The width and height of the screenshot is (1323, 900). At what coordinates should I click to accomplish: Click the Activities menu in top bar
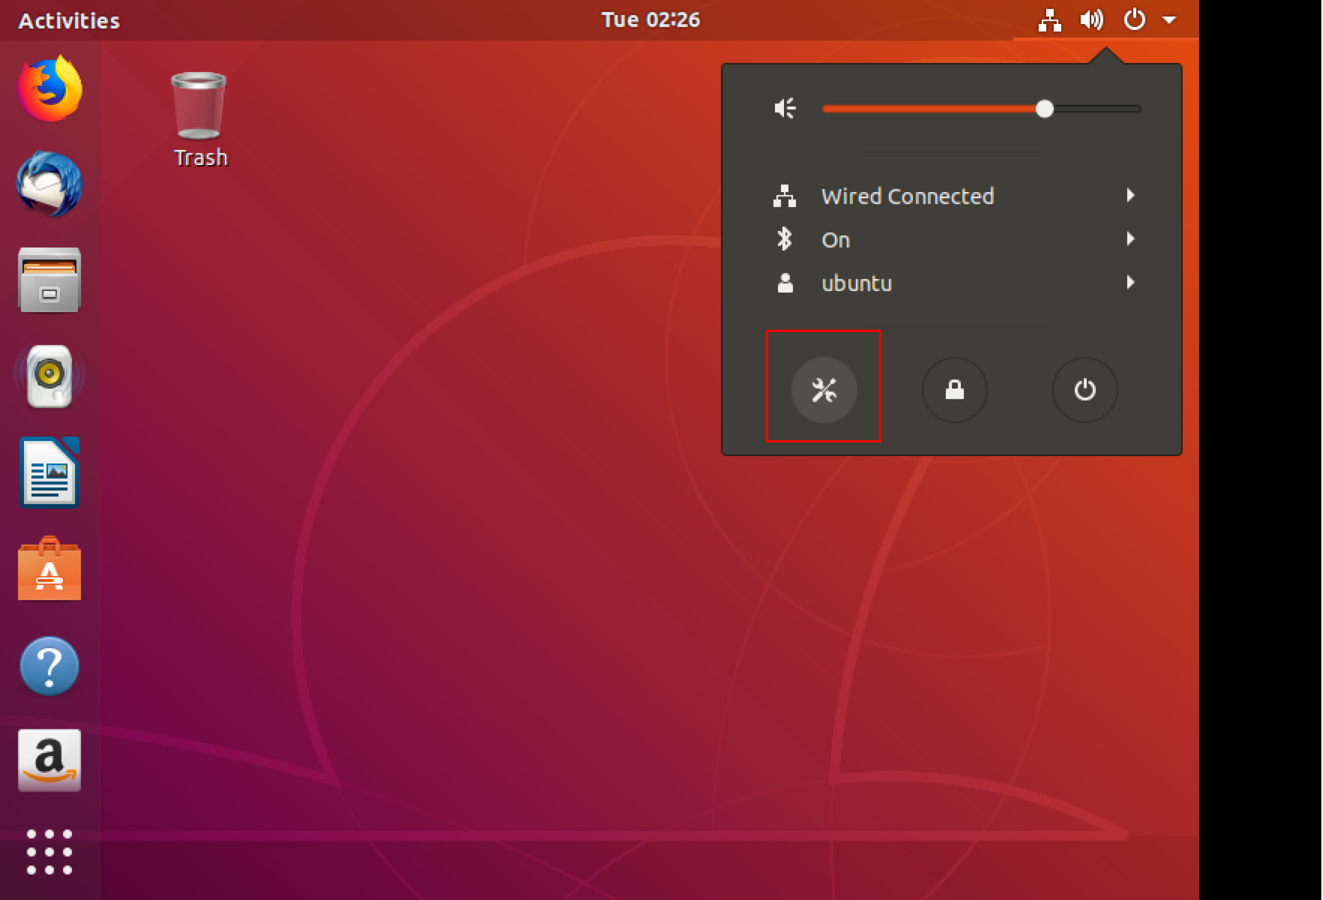coord(69,21)
